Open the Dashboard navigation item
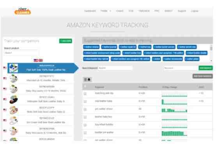Viewport: 216px width, 146px height. [x=90, y=11]
